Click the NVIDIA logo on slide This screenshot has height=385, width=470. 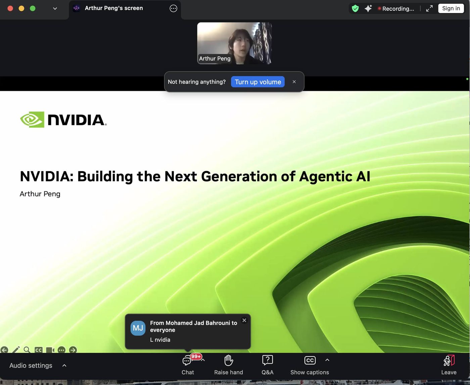[63, 120]
